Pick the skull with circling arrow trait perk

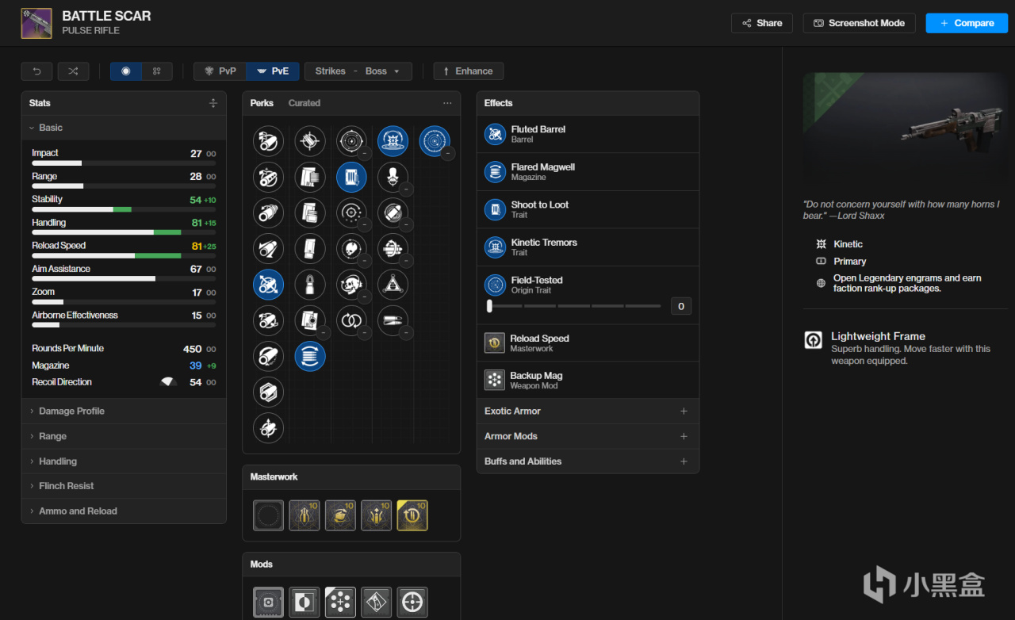click(x=351, y=284)
